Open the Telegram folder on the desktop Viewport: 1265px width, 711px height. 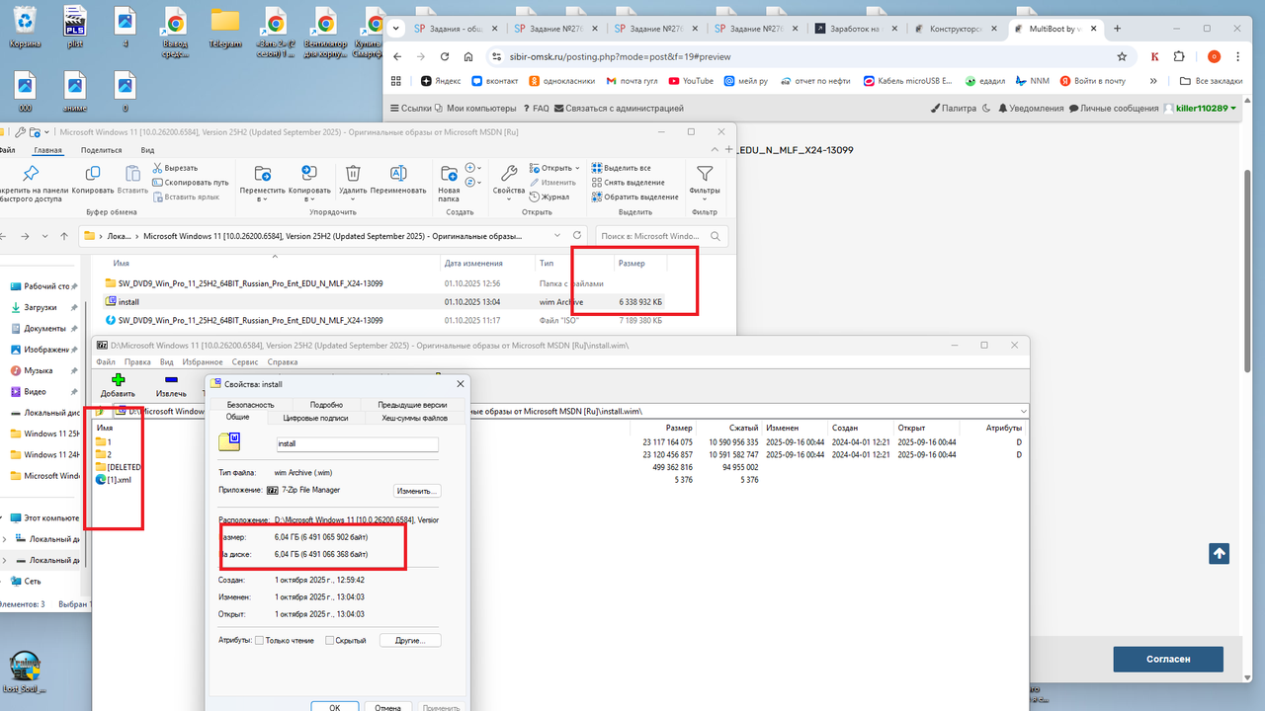[x=225, y=28]
